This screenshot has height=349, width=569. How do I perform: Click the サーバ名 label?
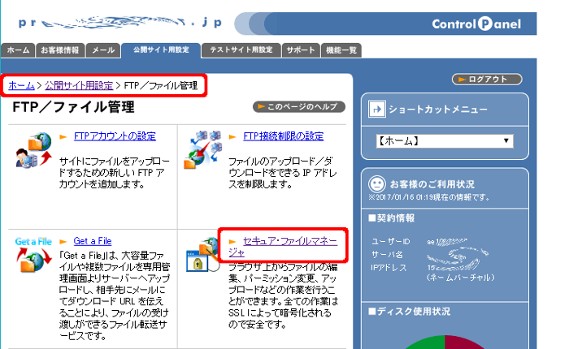coord(387,255)
